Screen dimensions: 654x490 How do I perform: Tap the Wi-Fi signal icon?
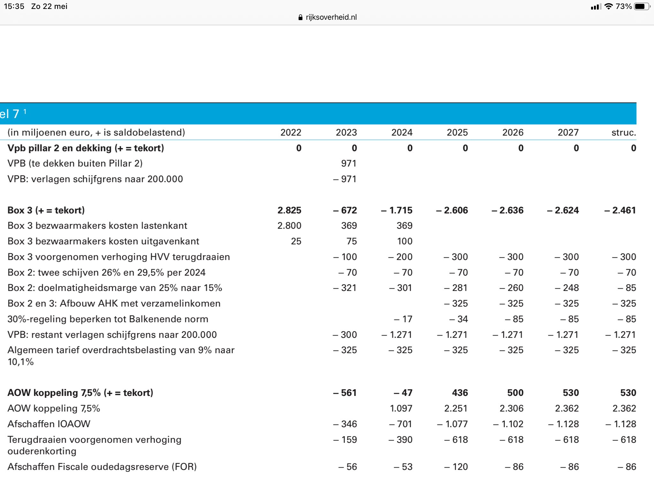[609, 6]
